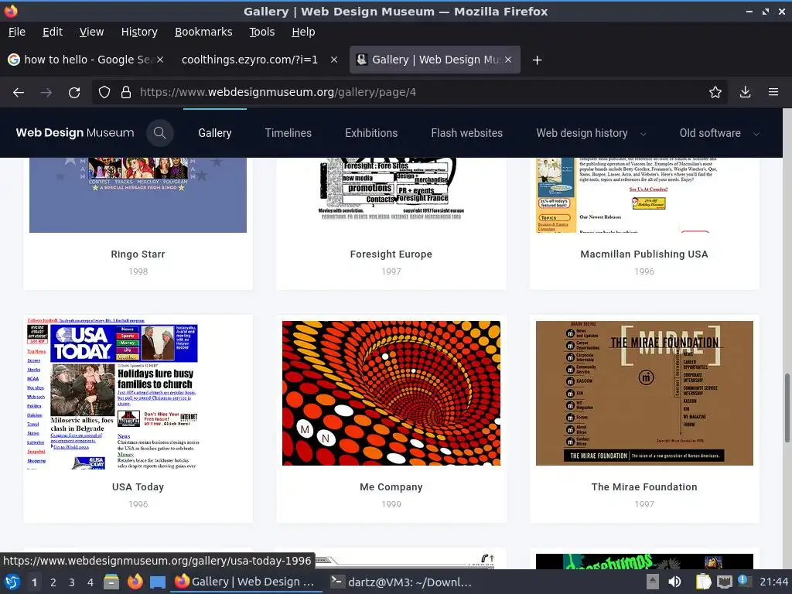Click the 'Ringo Starr' title text
This screenshot has height=594, width=792.
pos(138,254)
